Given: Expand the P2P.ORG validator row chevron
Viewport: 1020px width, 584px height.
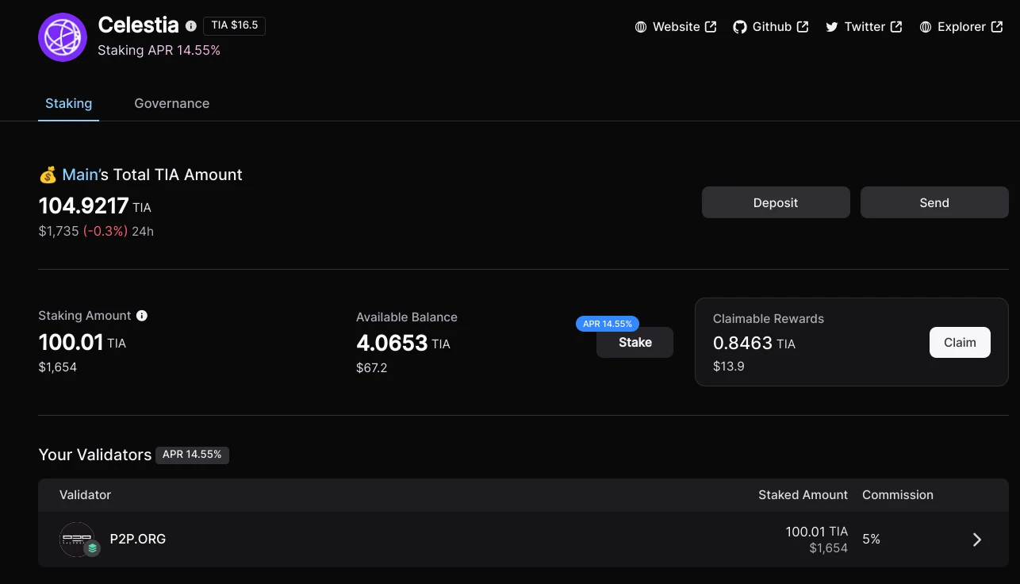Looking at the screenshot, I should pos(977,540).
